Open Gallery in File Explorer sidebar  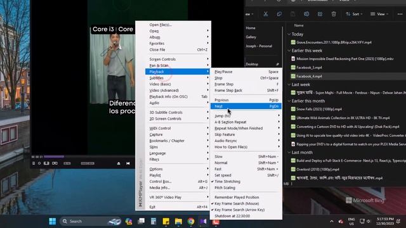pyautogui.click(x=251, y=37)
